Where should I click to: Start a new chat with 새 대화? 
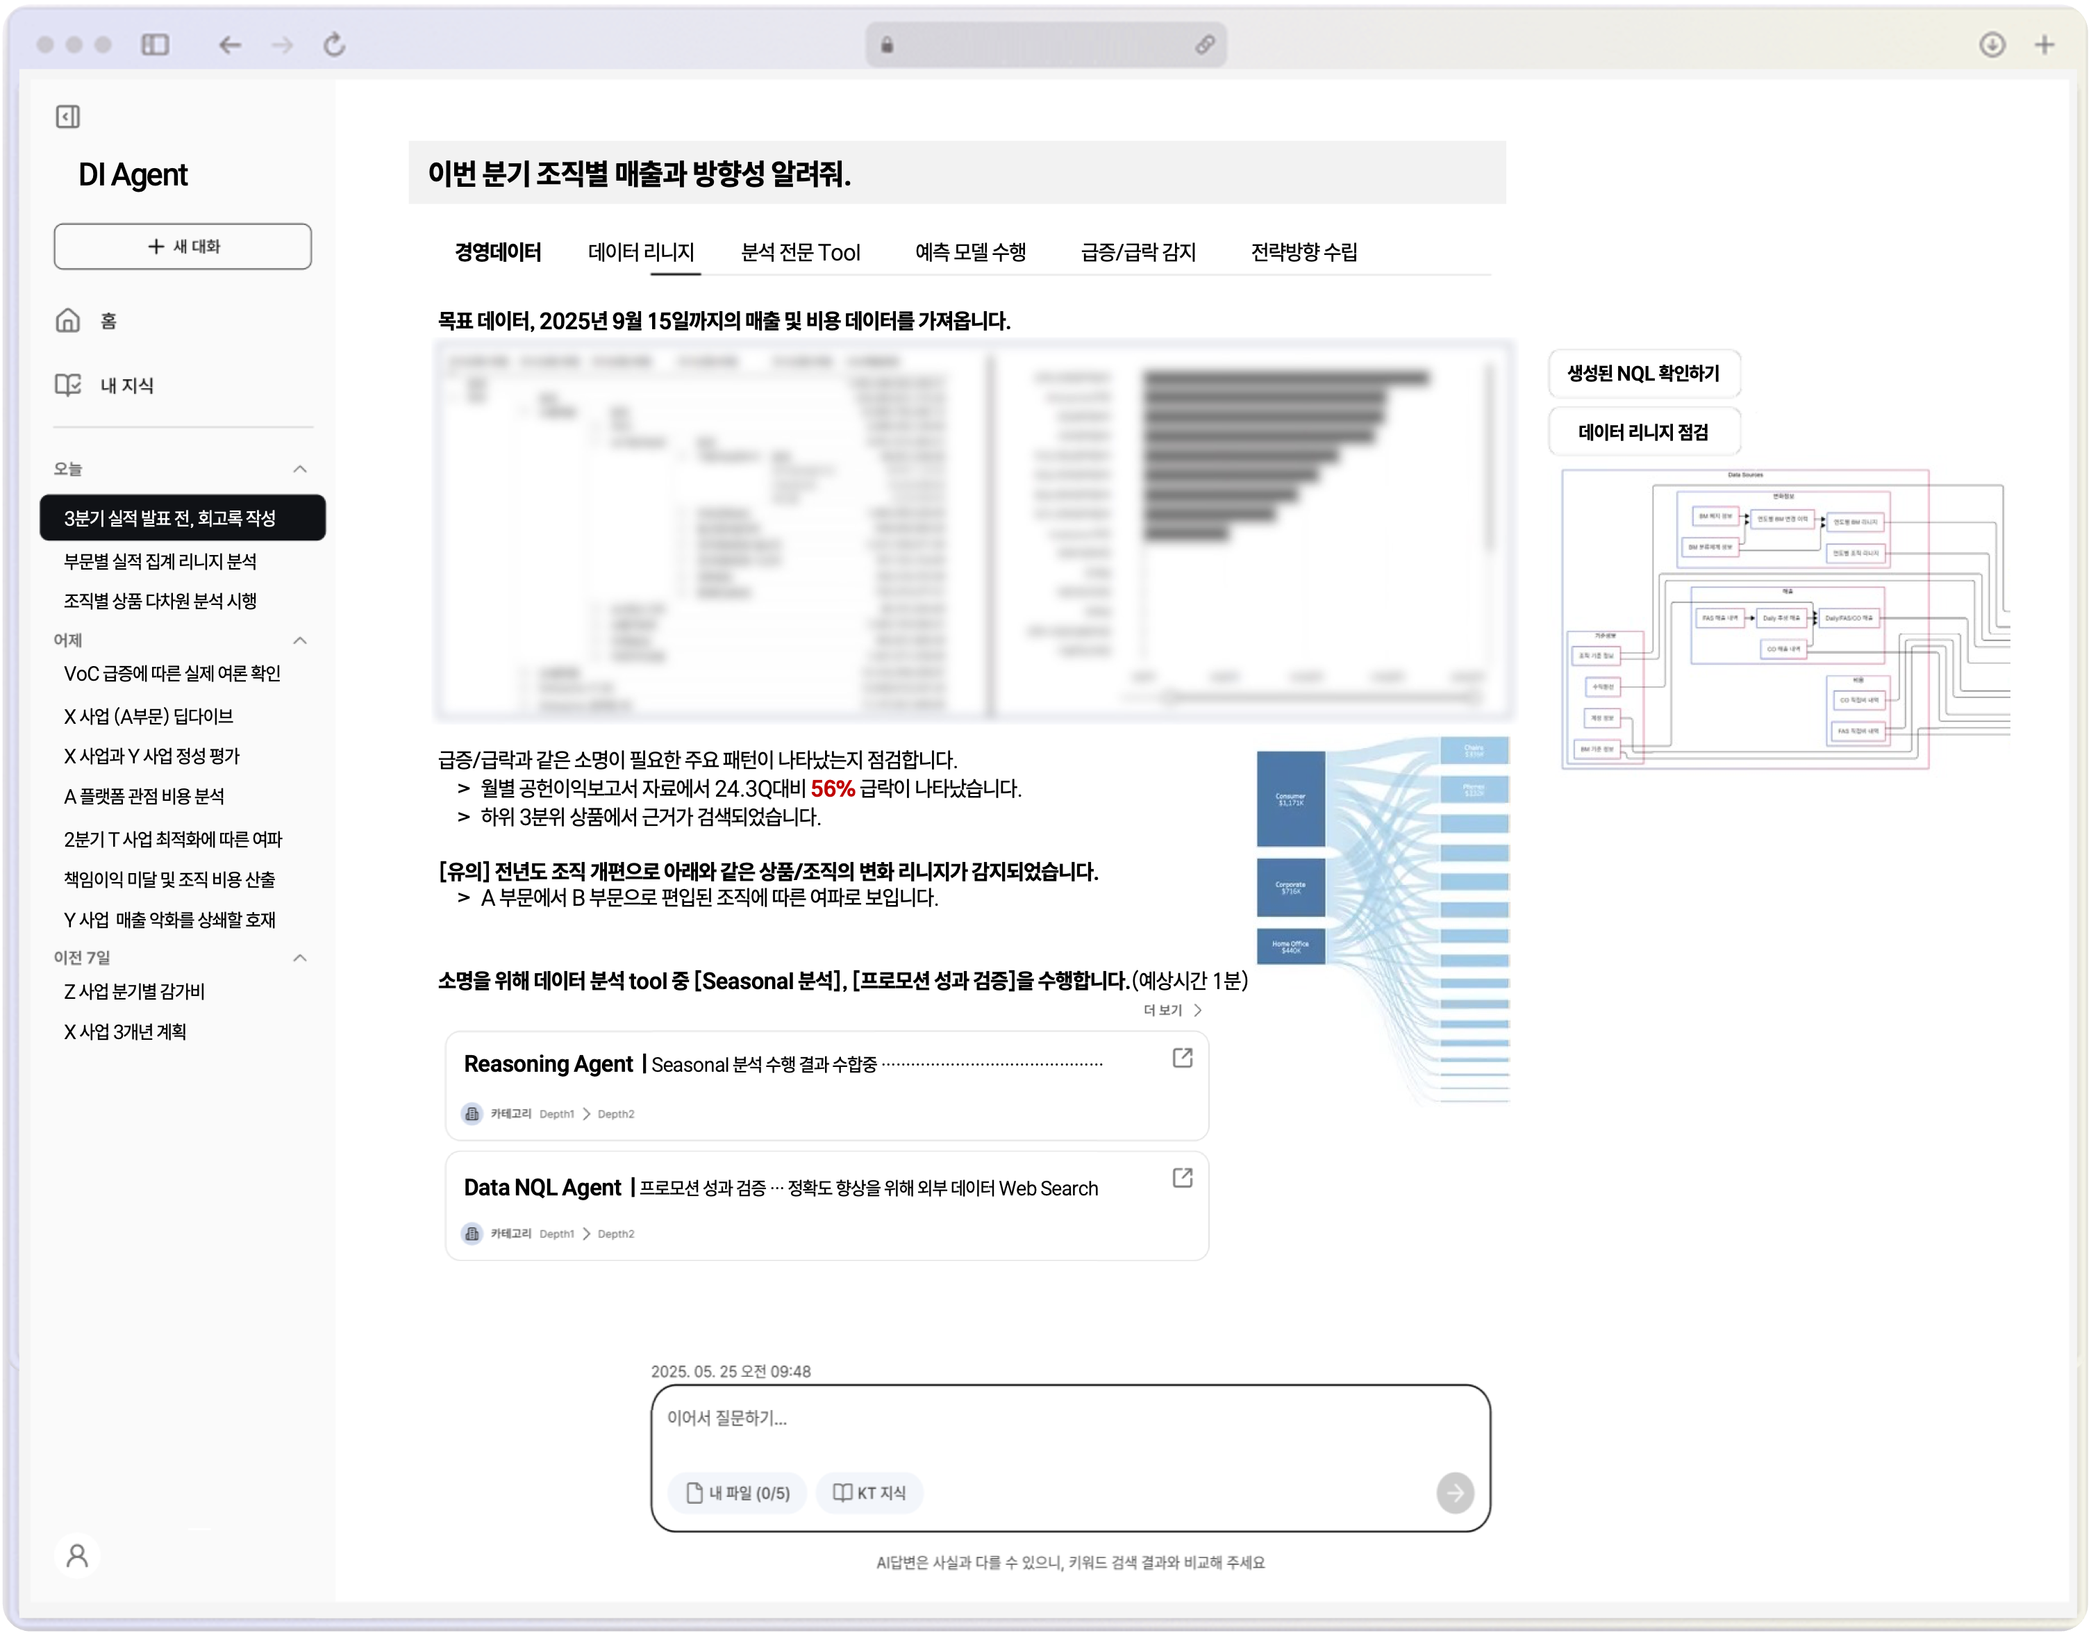click(x=183, y=246)
